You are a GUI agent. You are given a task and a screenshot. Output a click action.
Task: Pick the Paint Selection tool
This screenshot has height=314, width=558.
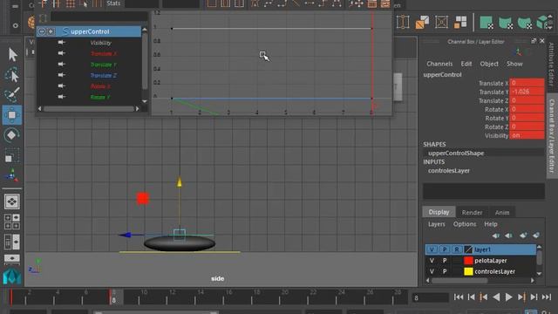(12, 95)
